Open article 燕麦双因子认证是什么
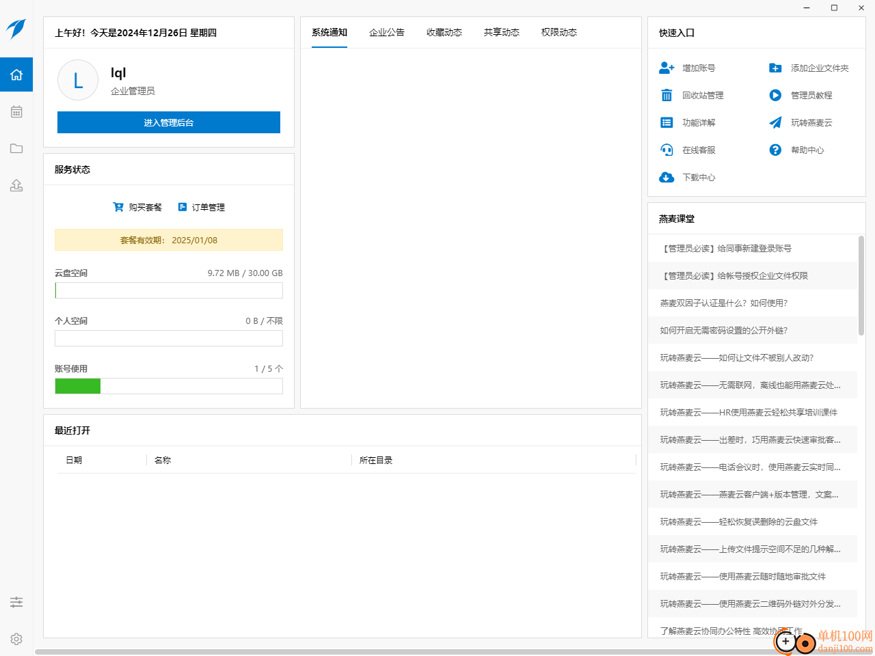 tap(753, 303)
